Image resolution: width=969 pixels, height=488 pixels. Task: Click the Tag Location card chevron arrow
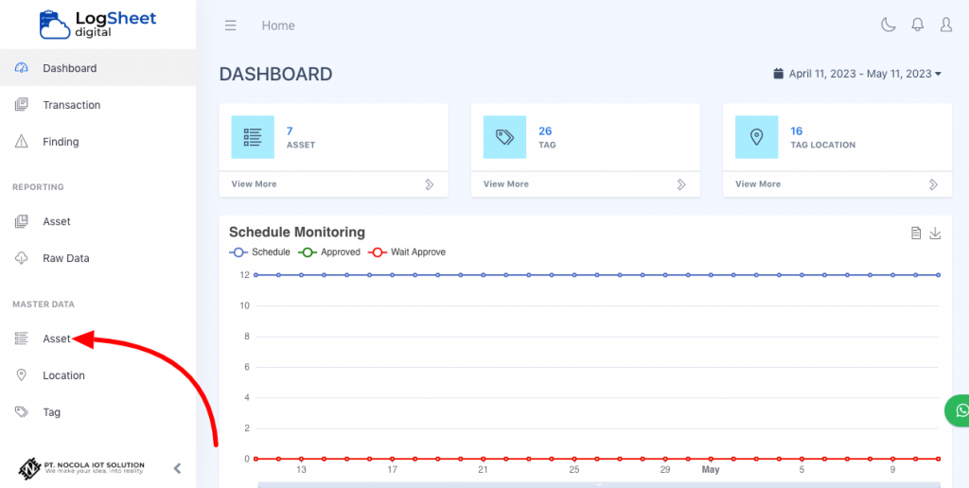tap(934, 184)
